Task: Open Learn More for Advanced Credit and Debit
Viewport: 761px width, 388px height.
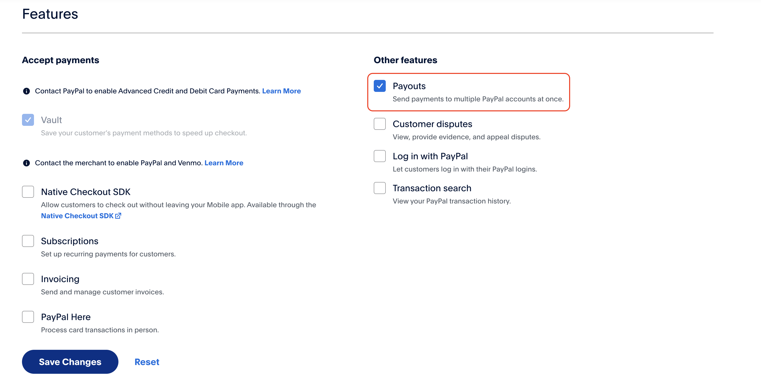Action: pyautogui.click(x=282, y=91)
